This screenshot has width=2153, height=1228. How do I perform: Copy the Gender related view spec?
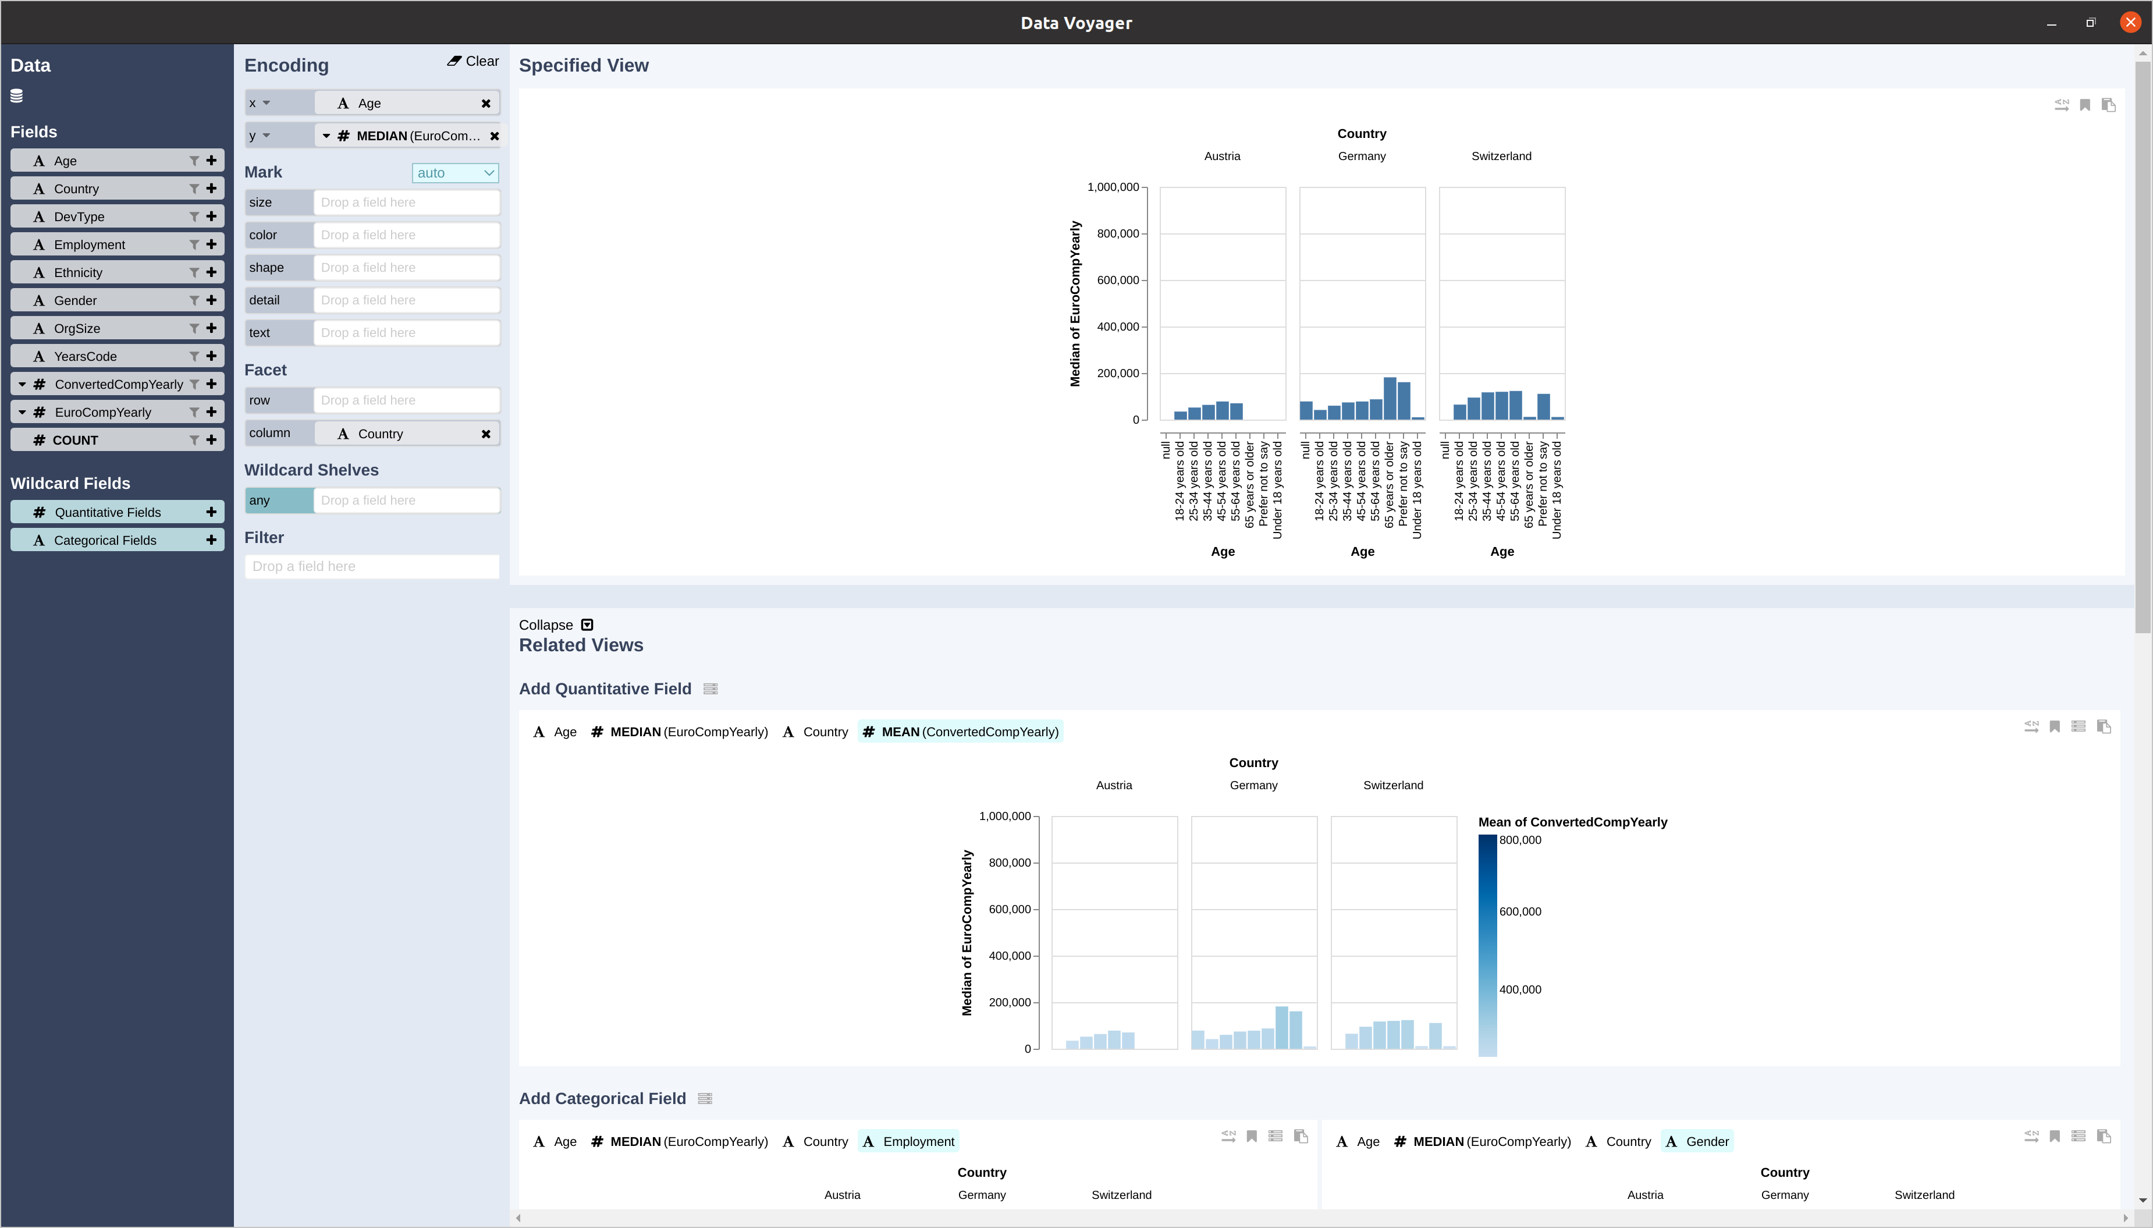[x=2104, y=1136]
